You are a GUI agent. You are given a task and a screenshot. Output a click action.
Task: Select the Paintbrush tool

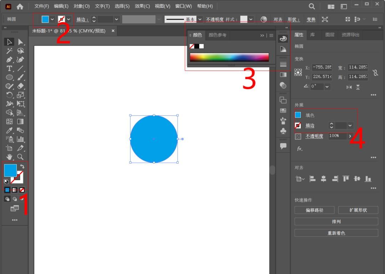point(20,77)
